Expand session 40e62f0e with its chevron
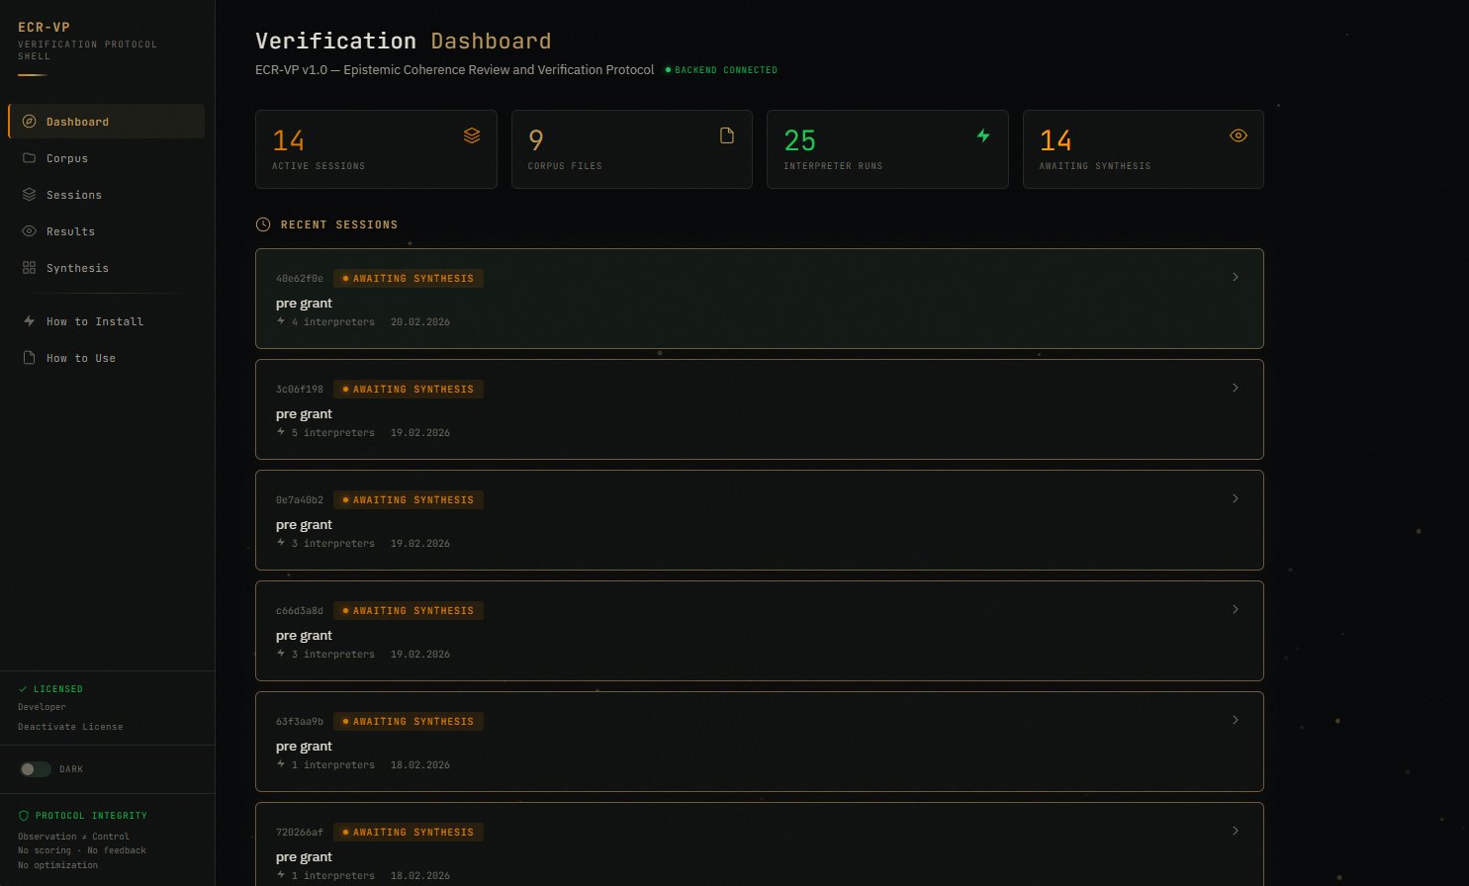 1236,277
